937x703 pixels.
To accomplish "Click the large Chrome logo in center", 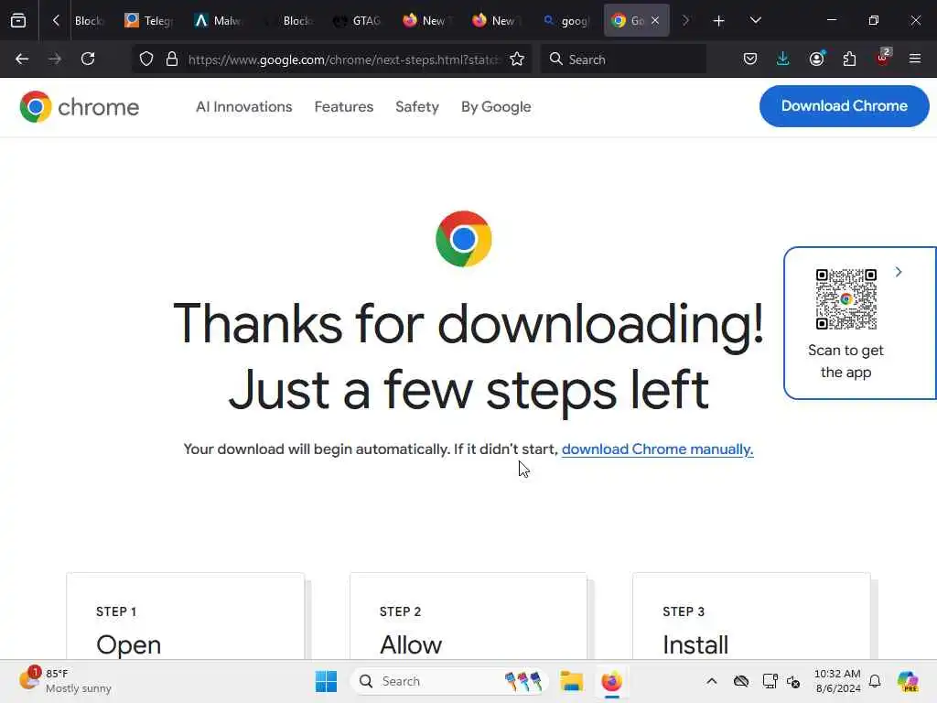I will [x=464, y=239].
